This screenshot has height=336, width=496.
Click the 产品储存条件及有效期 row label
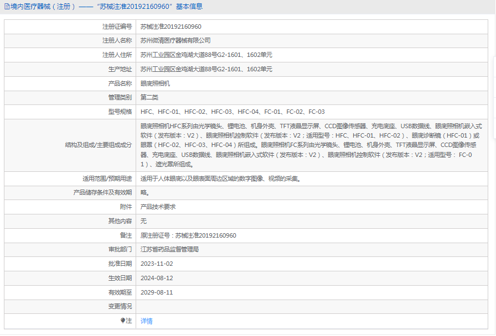click(102, 192)
